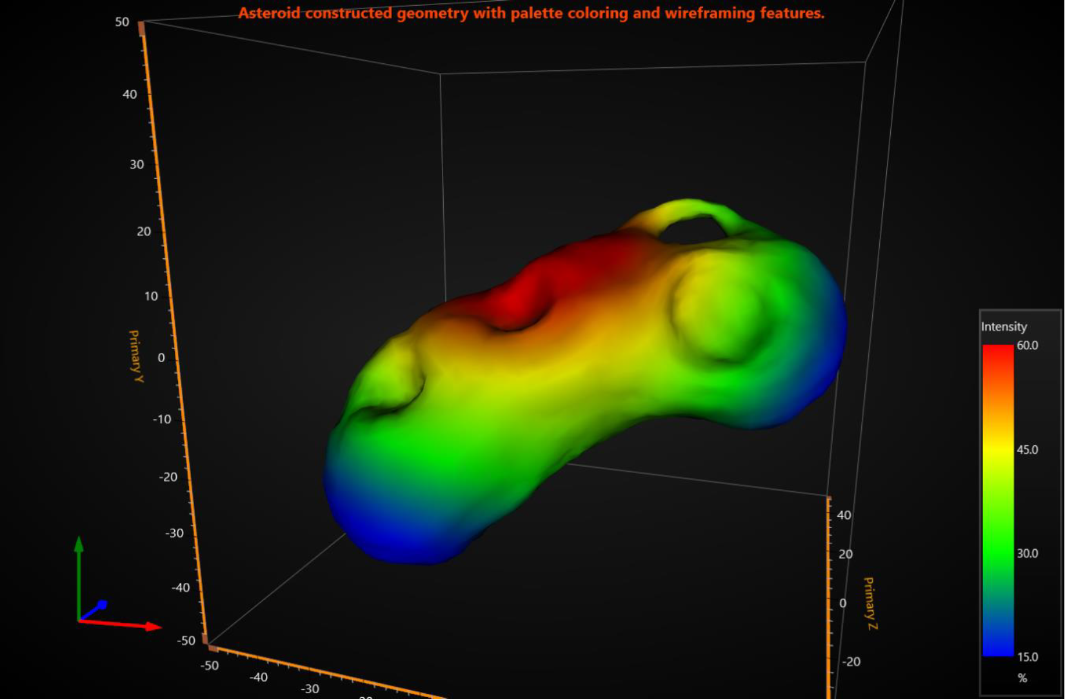Click the 10 tick label on Primary Y axis
This screenshot has height=699, width=1065.
point(151,296)
